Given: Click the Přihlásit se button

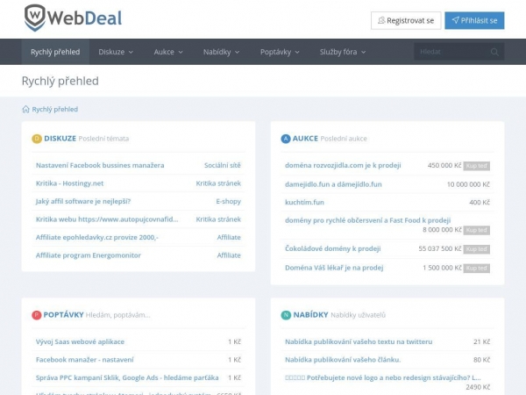Looking at the screenshot, I should click(474, 20).
